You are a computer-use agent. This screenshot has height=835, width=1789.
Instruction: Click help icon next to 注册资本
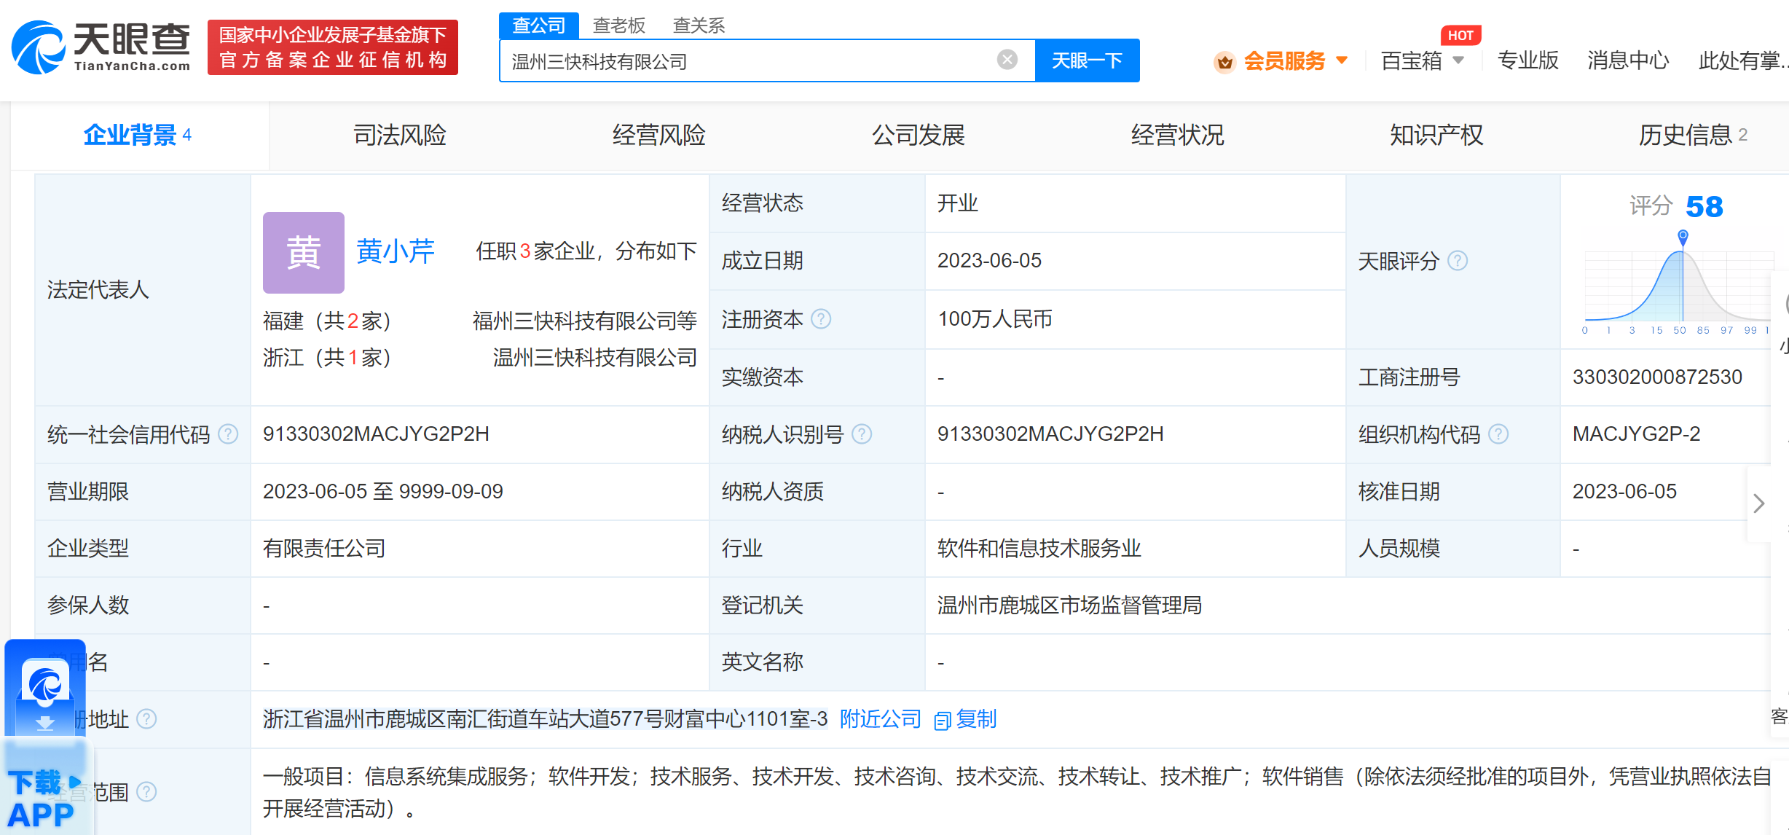821,319
